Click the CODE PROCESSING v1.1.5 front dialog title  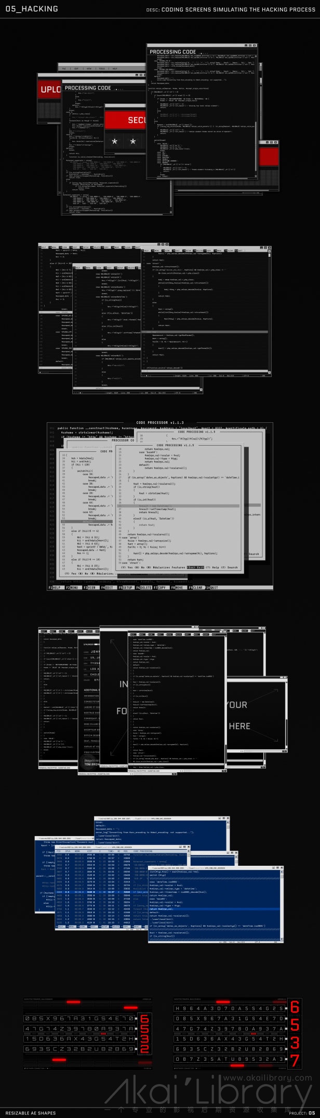click(x=175, y=445)
